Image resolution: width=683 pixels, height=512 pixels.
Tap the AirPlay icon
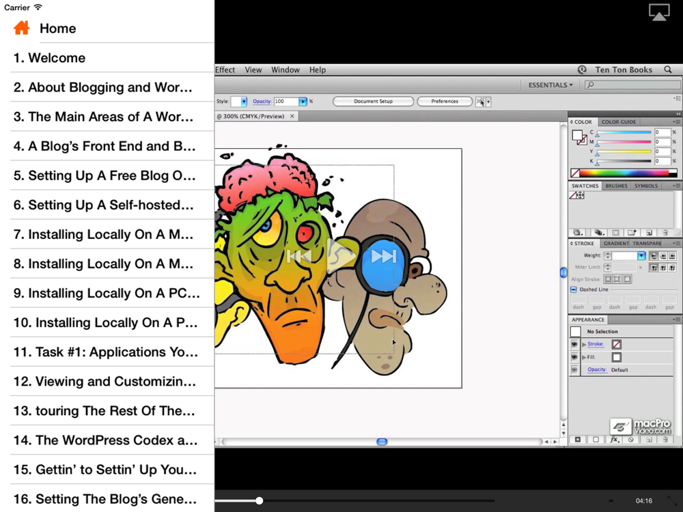659,12
